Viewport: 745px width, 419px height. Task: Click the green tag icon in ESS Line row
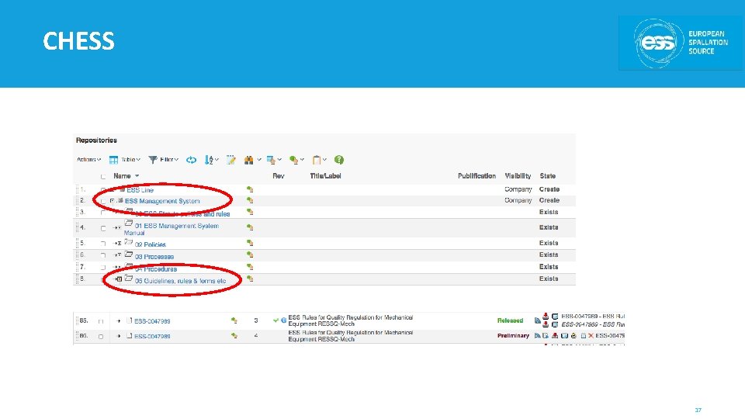249,189
